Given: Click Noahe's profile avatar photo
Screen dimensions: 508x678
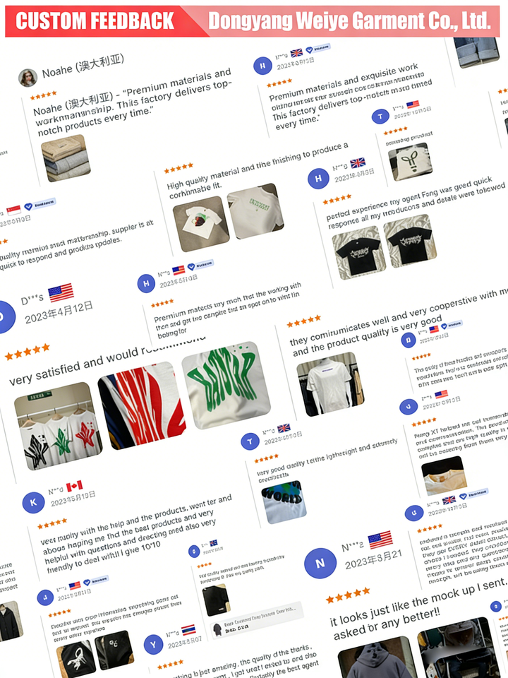Looking at the screenshot, I should [28, 78].
